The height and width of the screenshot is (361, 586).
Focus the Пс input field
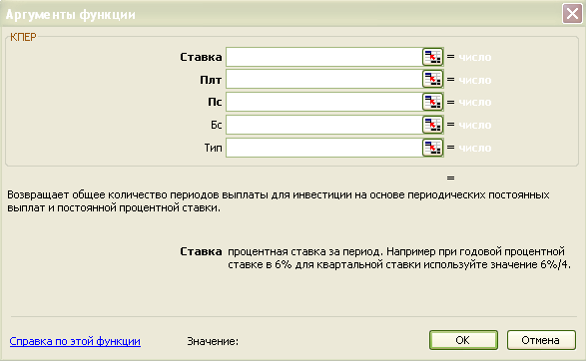tap(324, 102)
